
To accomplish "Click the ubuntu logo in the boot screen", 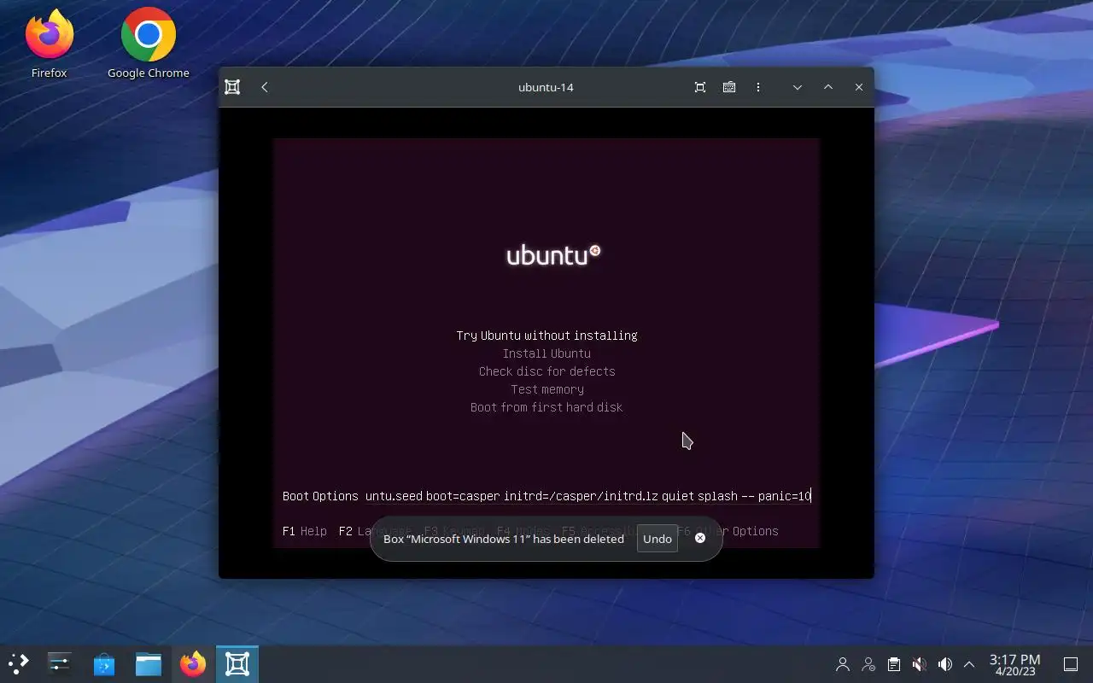I will pos(553,254).
